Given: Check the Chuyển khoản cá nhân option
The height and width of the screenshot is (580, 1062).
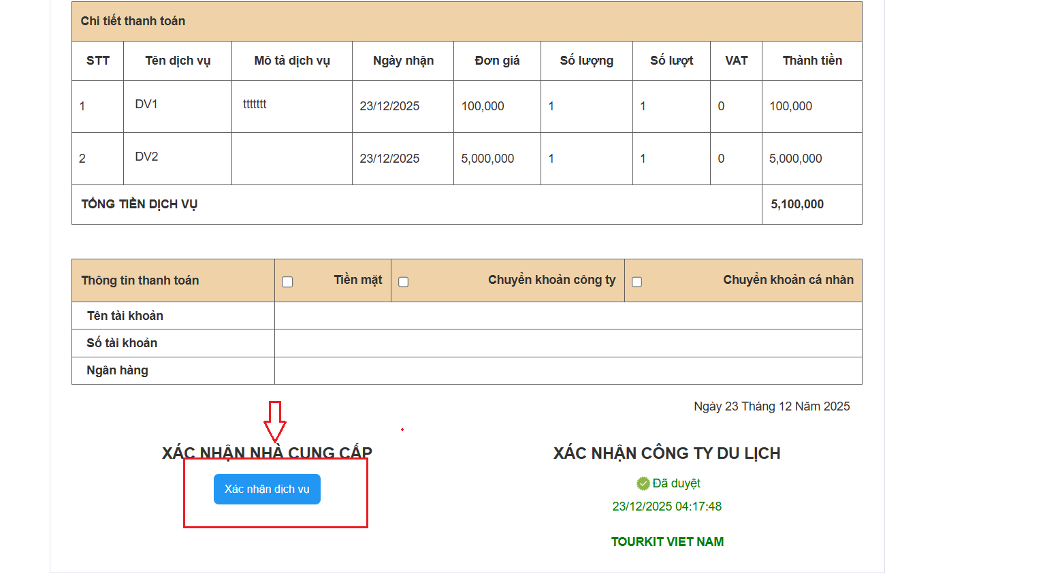Looking at the screenshot, I should [x=637, y=282].
